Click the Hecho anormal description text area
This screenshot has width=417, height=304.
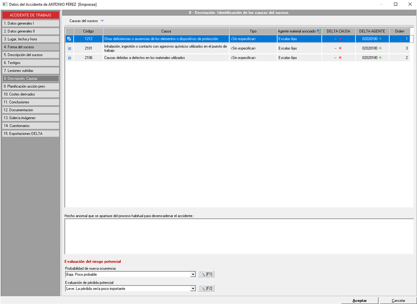tap(238, 236)
